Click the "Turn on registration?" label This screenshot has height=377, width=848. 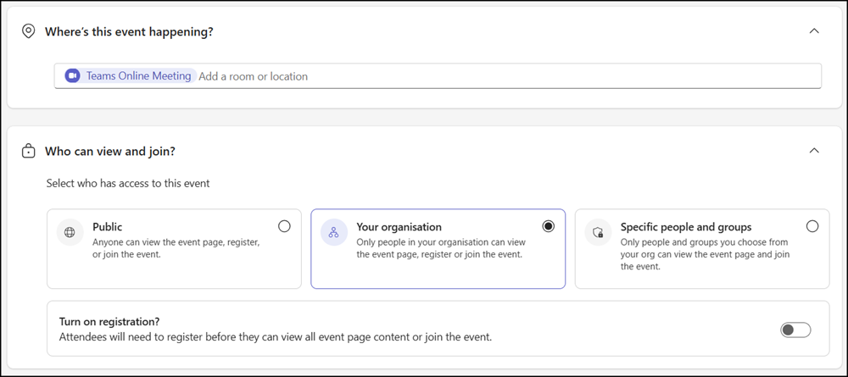point(109,322)
